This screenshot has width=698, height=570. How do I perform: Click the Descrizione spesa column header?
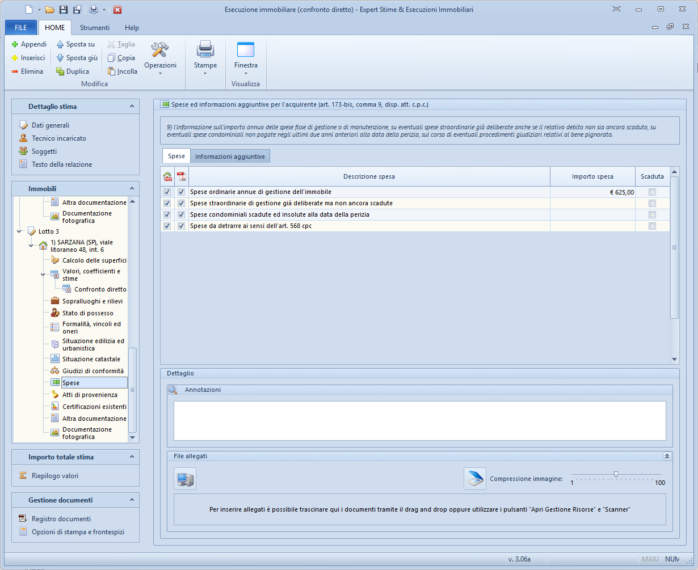coord(369,176)
